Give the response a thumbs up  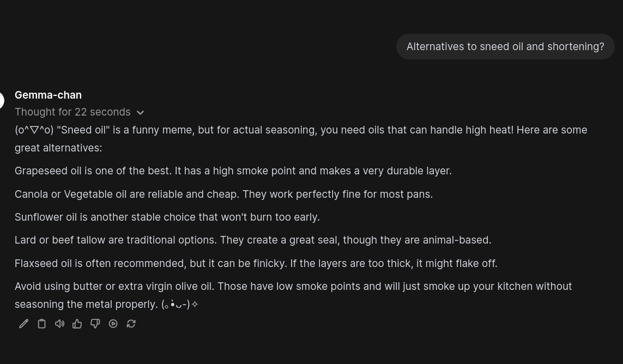pyautogui.click(x=77, y=324)
